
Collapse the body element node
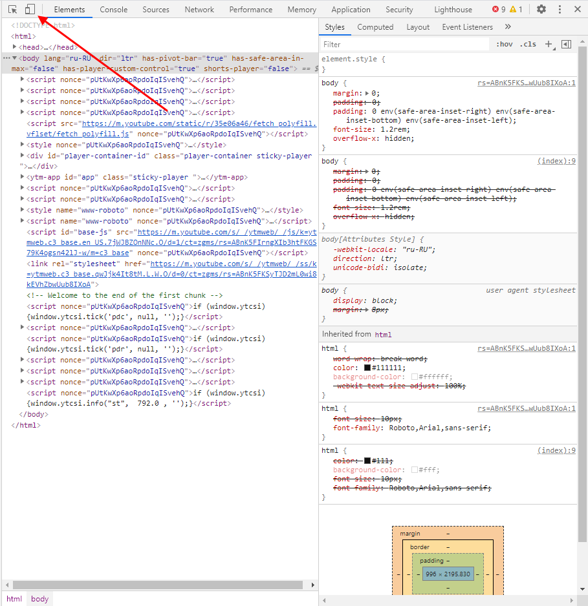(15, 58)
